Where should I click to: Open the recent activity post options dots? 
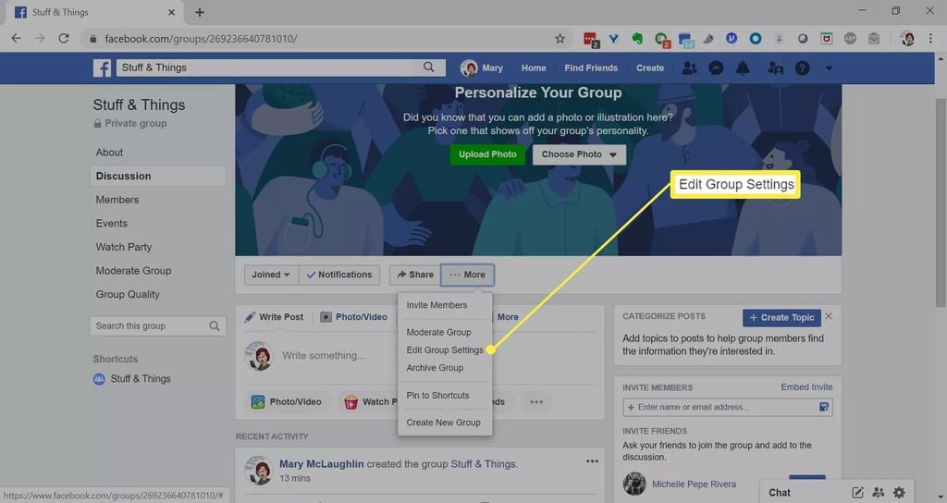(592, 461)
